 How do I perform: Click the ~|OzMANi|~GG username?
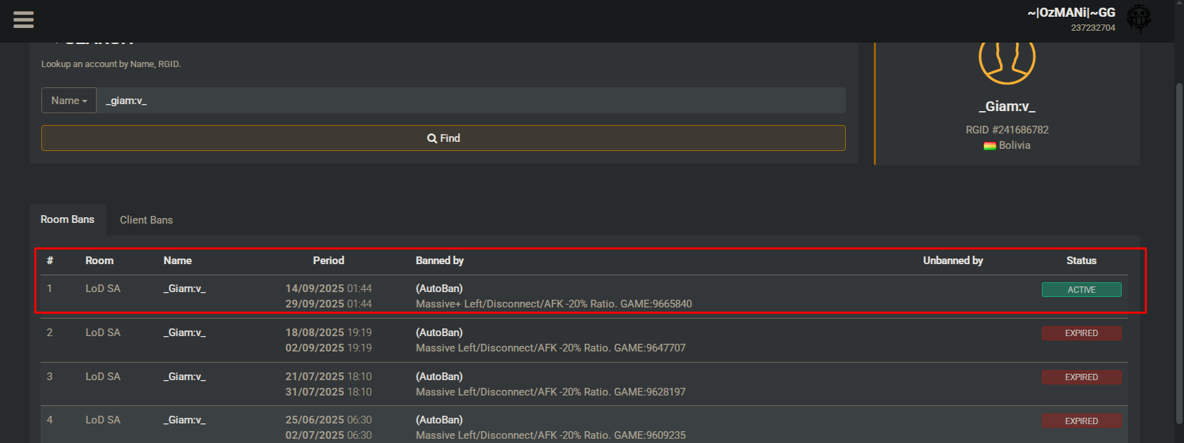click(x=1071, y=13)
